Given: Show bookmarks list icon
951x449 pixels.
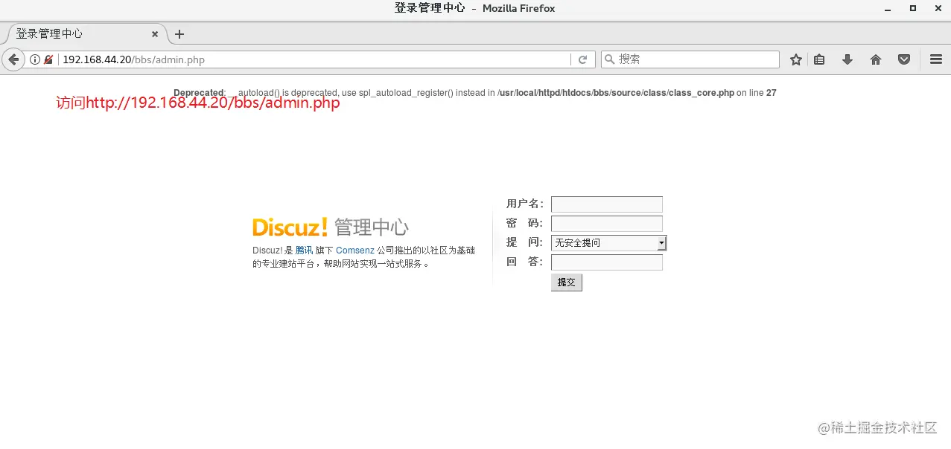Looking at the screenshot, I should click(x=819, y=59).
